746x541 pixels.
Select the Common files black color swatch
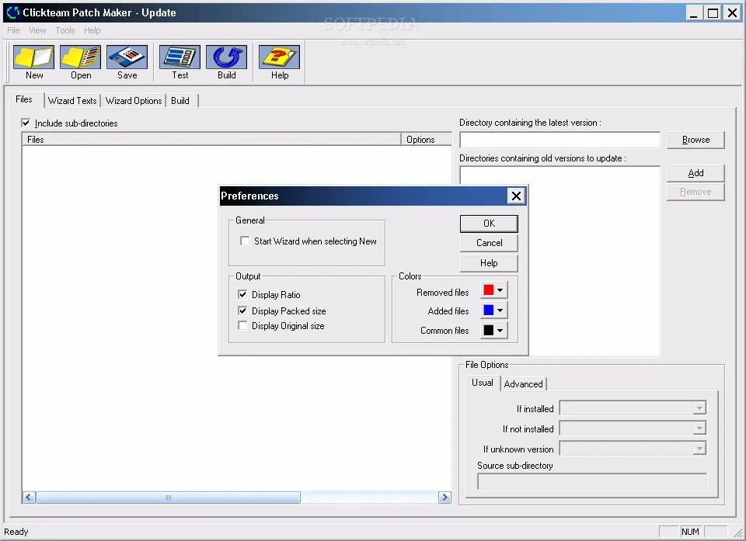(x=490, y=330)
